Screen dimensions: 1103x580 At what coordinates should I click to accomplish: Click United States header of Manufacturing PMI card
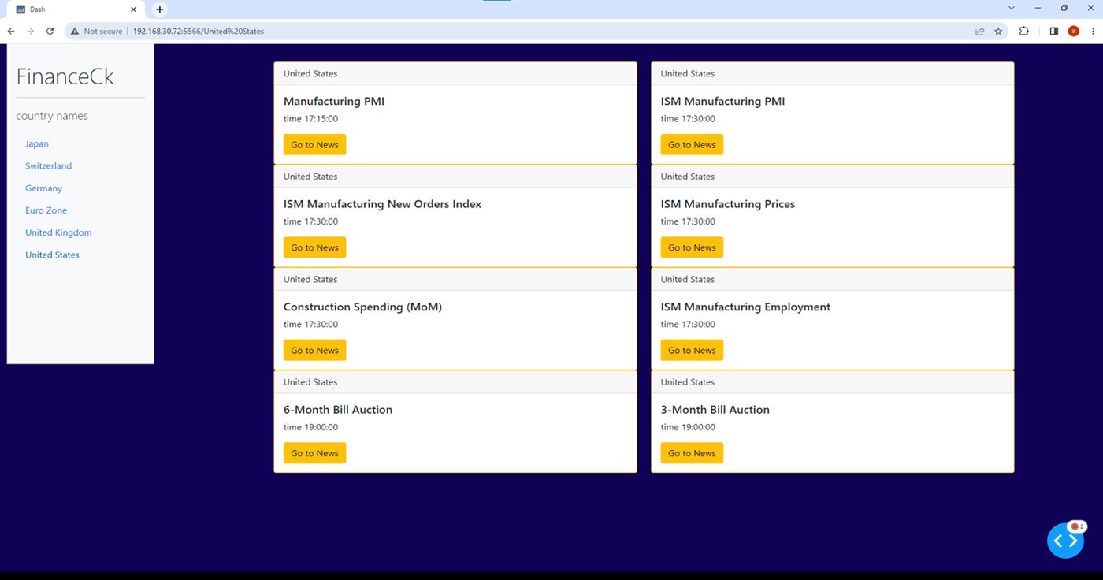tap(310, 74)
